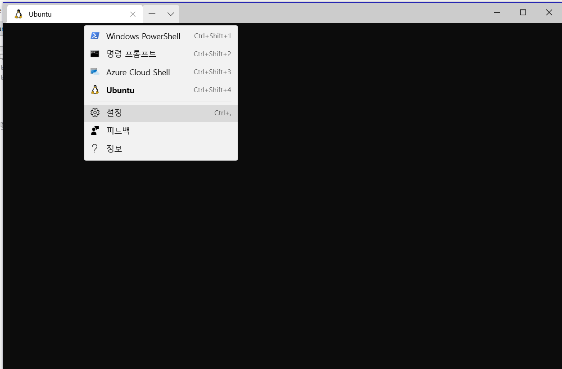The image size is (562, 369).
Task: Click the Ctrl+Shift+2 shortcut text
Action: click(x=213, y=54)
